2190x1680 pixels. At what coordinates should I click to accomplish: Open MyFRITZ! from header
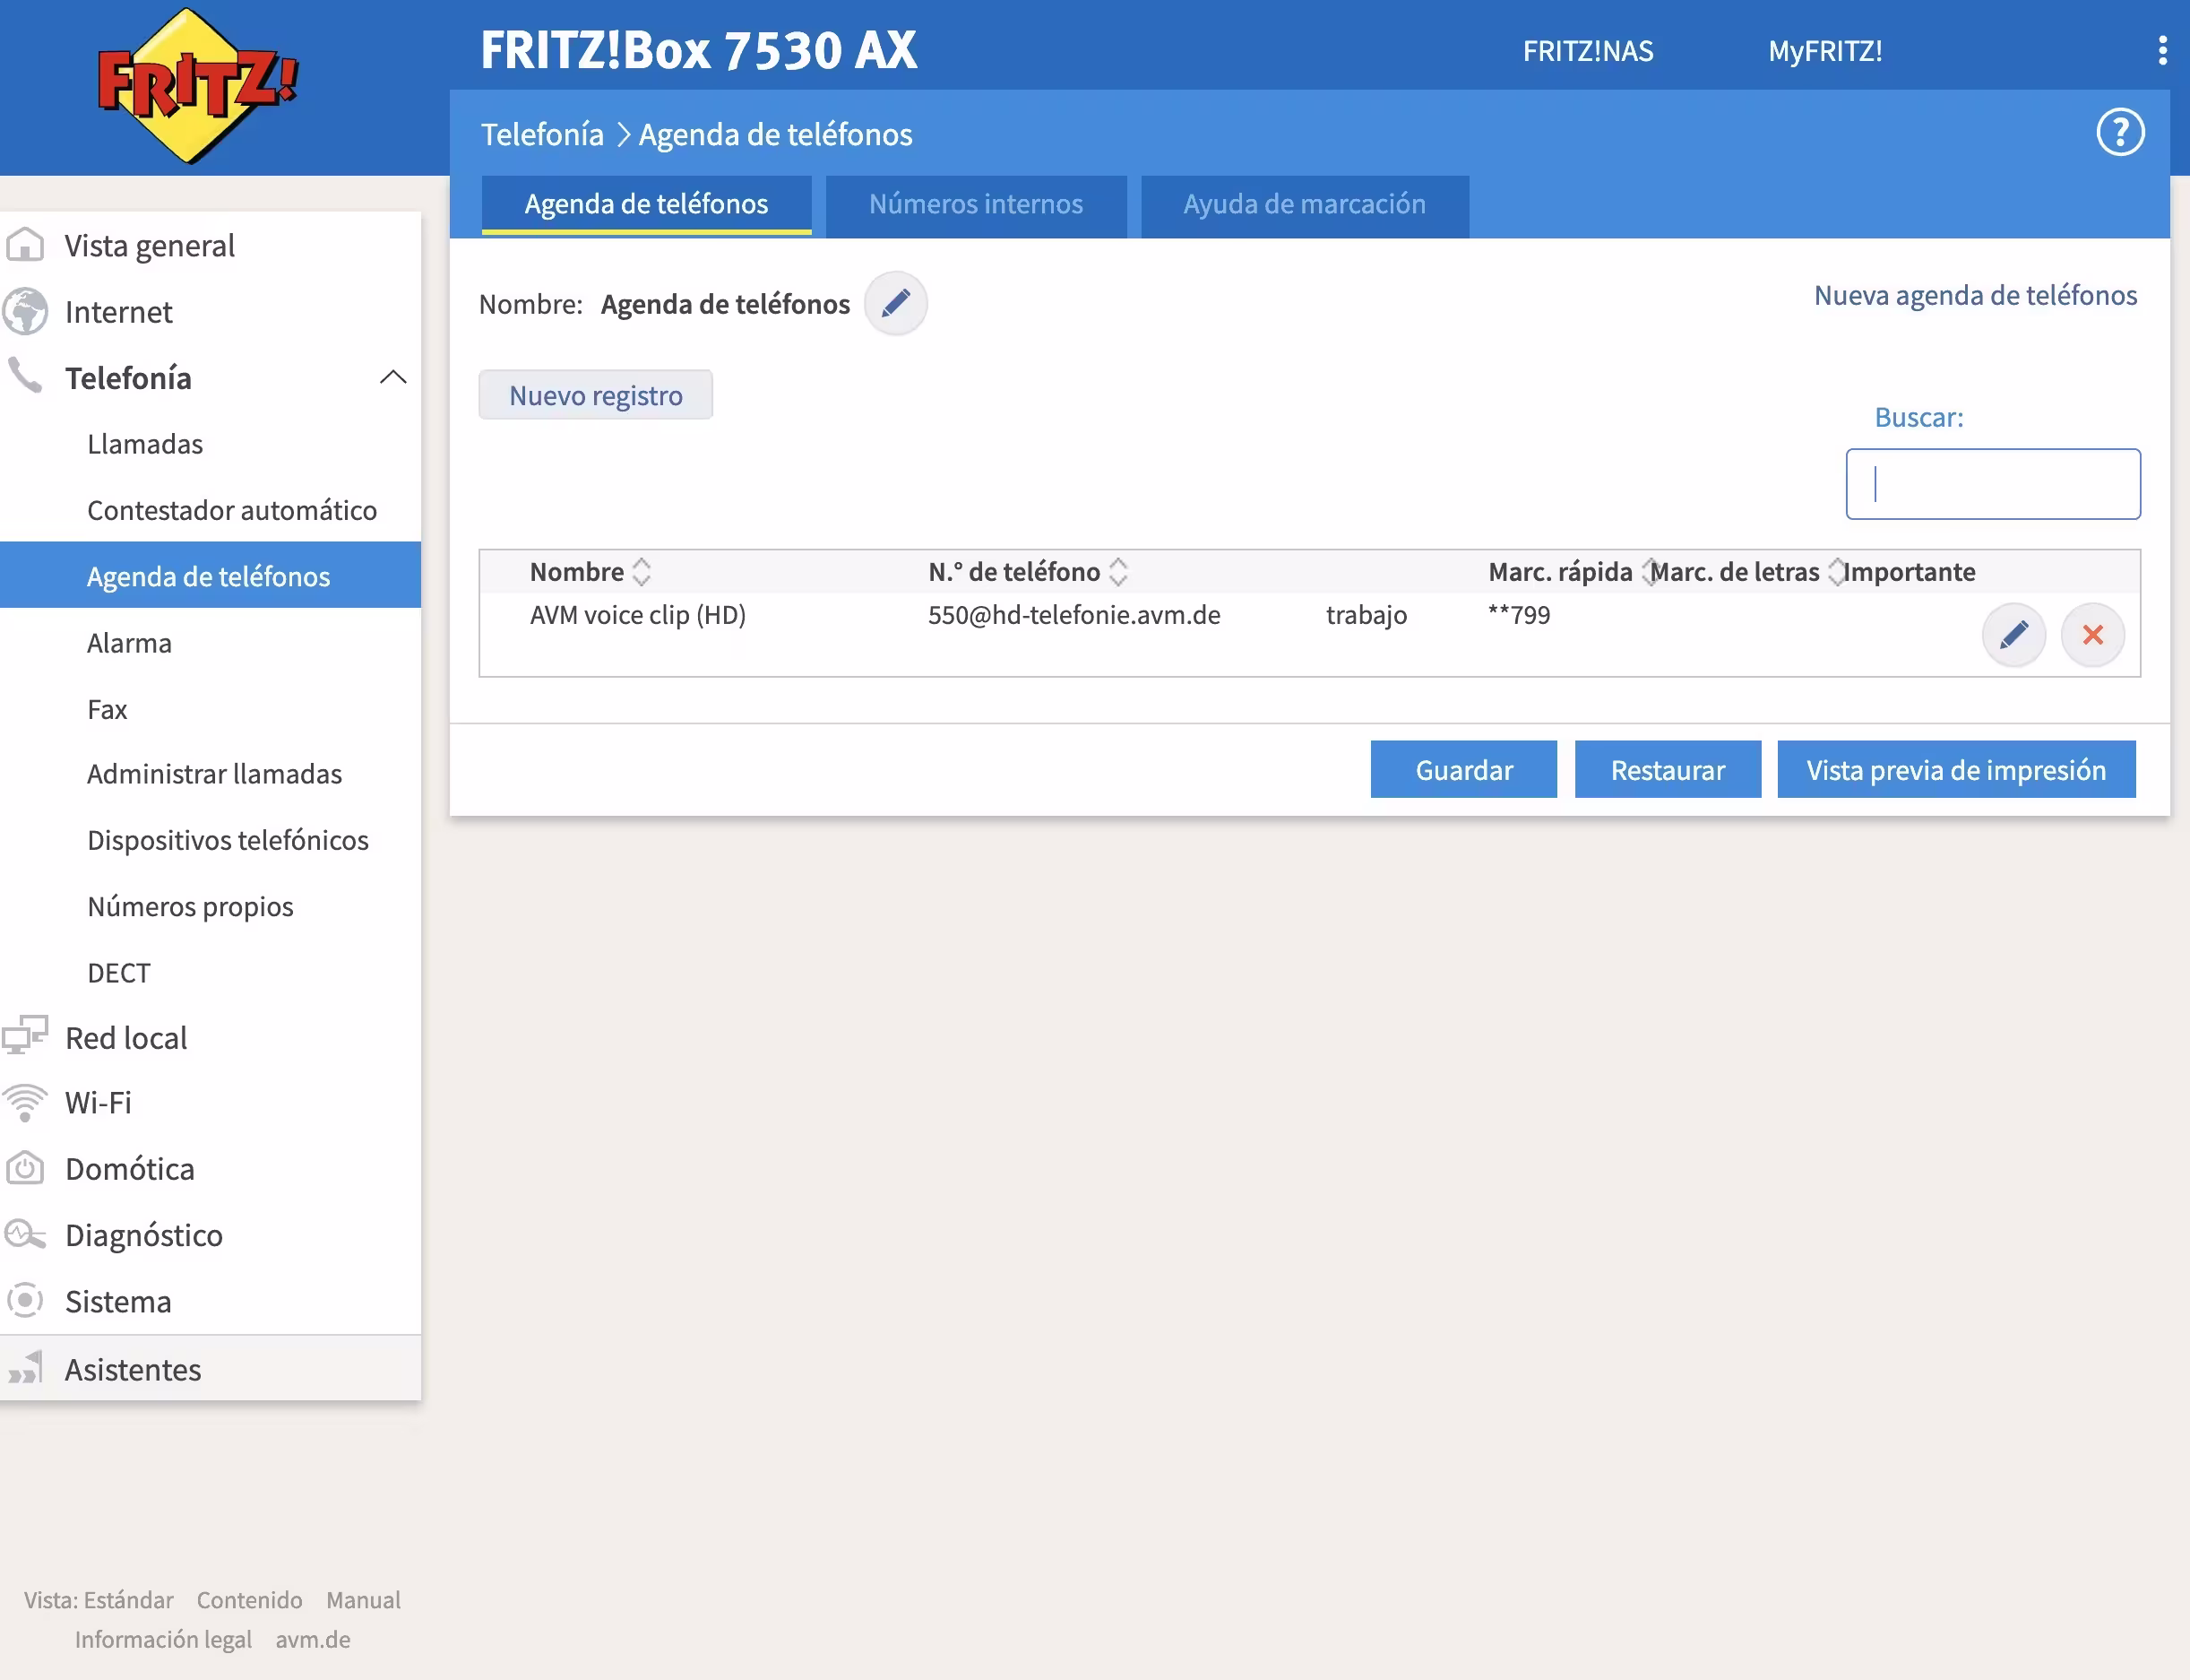click(x=1825, y=51)
